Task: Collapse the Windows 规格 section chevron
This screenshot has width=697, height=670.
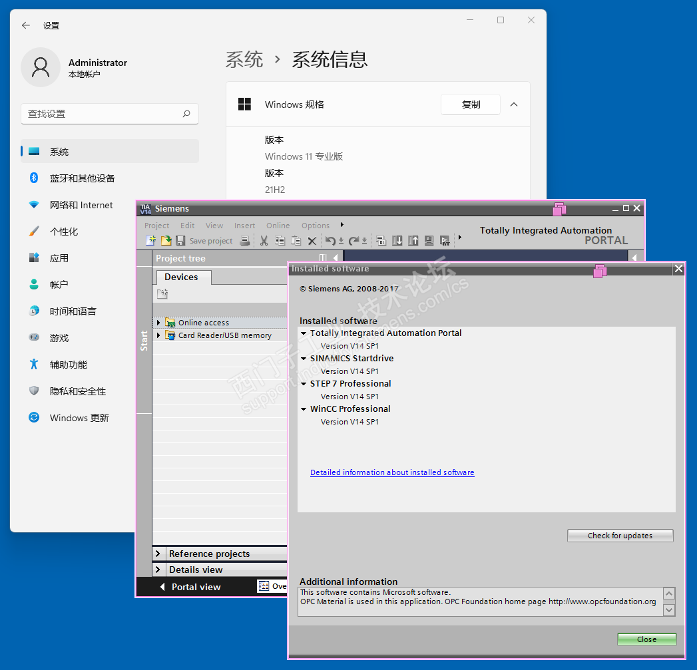Action: coord(514,104)
